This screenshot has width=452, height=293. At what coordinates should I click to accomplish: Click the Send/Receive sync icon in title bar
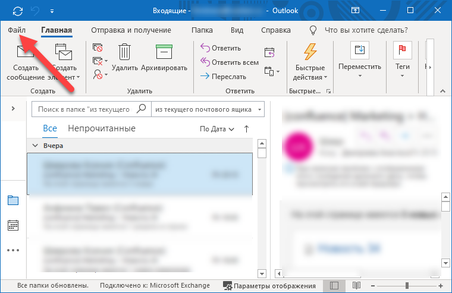coord(18,11)
